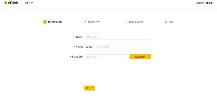Click the 激活码 field label

[79, 37]
